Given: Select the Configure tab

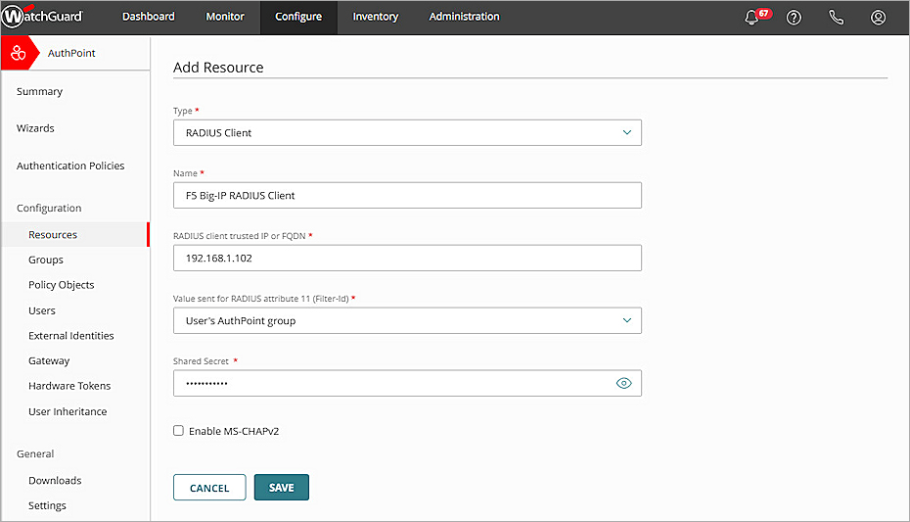Looking at the screenshot, I should pos(298,17).
